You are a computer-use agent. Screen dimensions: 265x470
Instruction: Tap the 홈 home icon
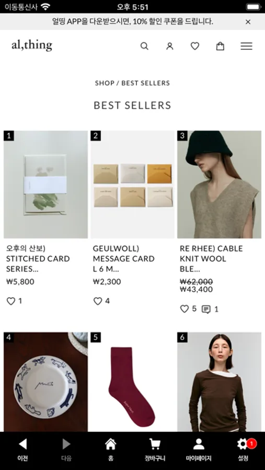(x=110, y=449)
